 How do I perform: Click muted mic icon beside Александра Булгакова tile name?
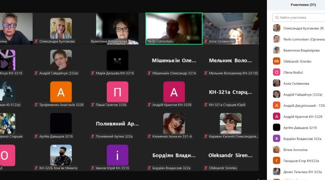(36, 41)
